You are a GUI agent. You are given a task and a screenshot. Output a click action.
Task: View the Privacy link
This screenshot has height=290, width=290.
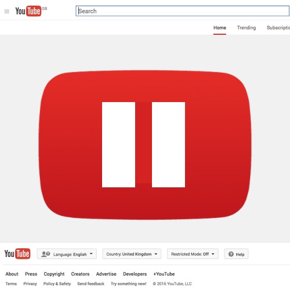pos(30,284)
